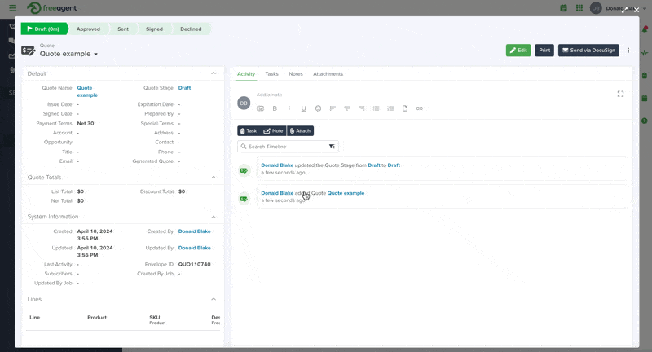Open Quote example link in Quote Name

coord(87,91)
